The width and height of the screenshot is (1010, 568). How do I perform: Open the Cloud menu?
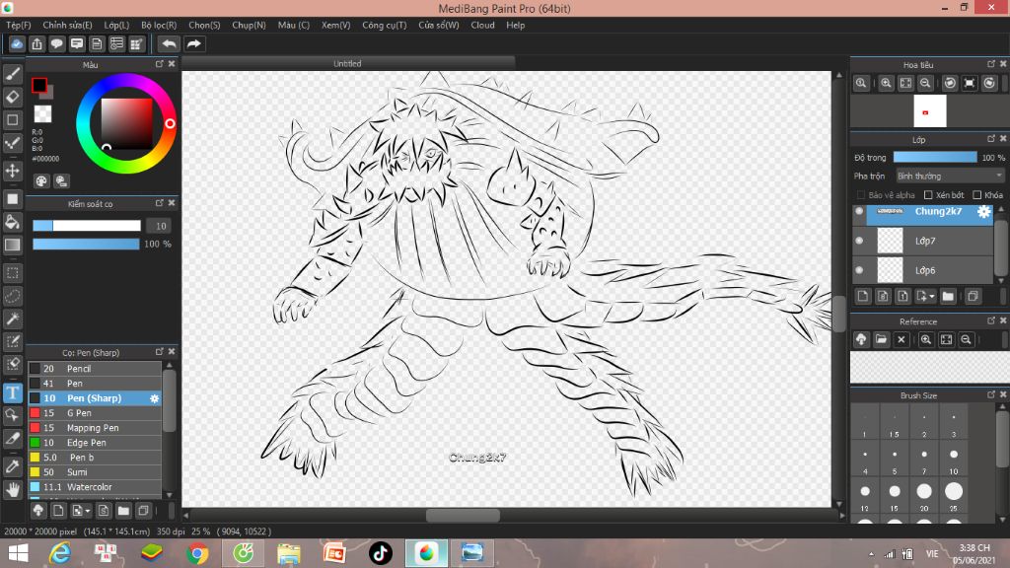pyautogui.click(x=482, y=25)
